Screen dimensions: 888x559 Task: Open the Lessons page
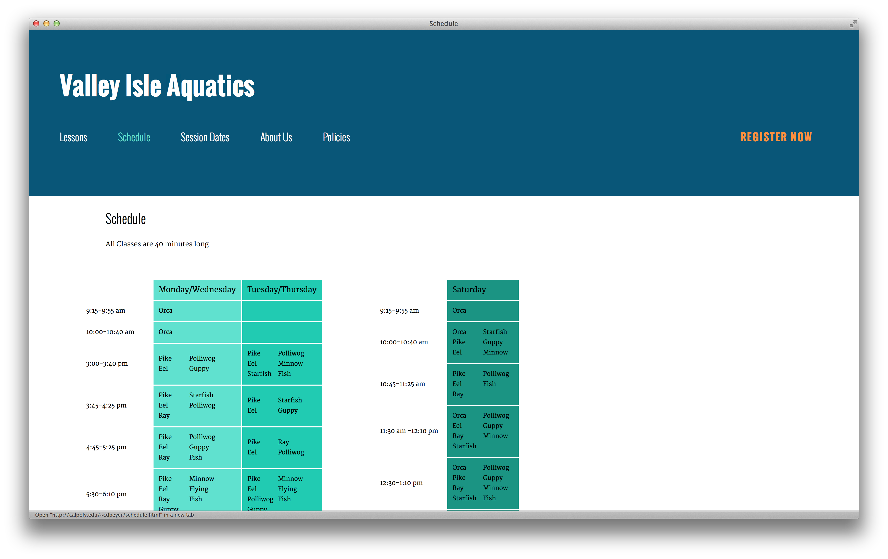click(x=73, y=137)
